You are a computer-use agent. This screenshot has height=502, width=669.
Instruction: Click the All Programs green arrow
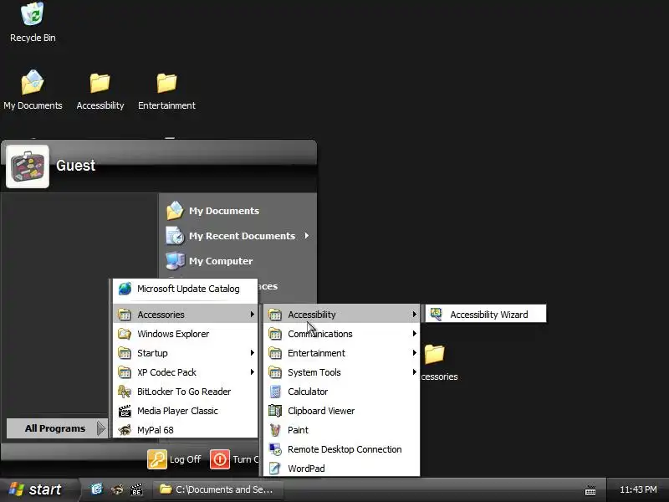pyautogui.click(x=100, y=428)
